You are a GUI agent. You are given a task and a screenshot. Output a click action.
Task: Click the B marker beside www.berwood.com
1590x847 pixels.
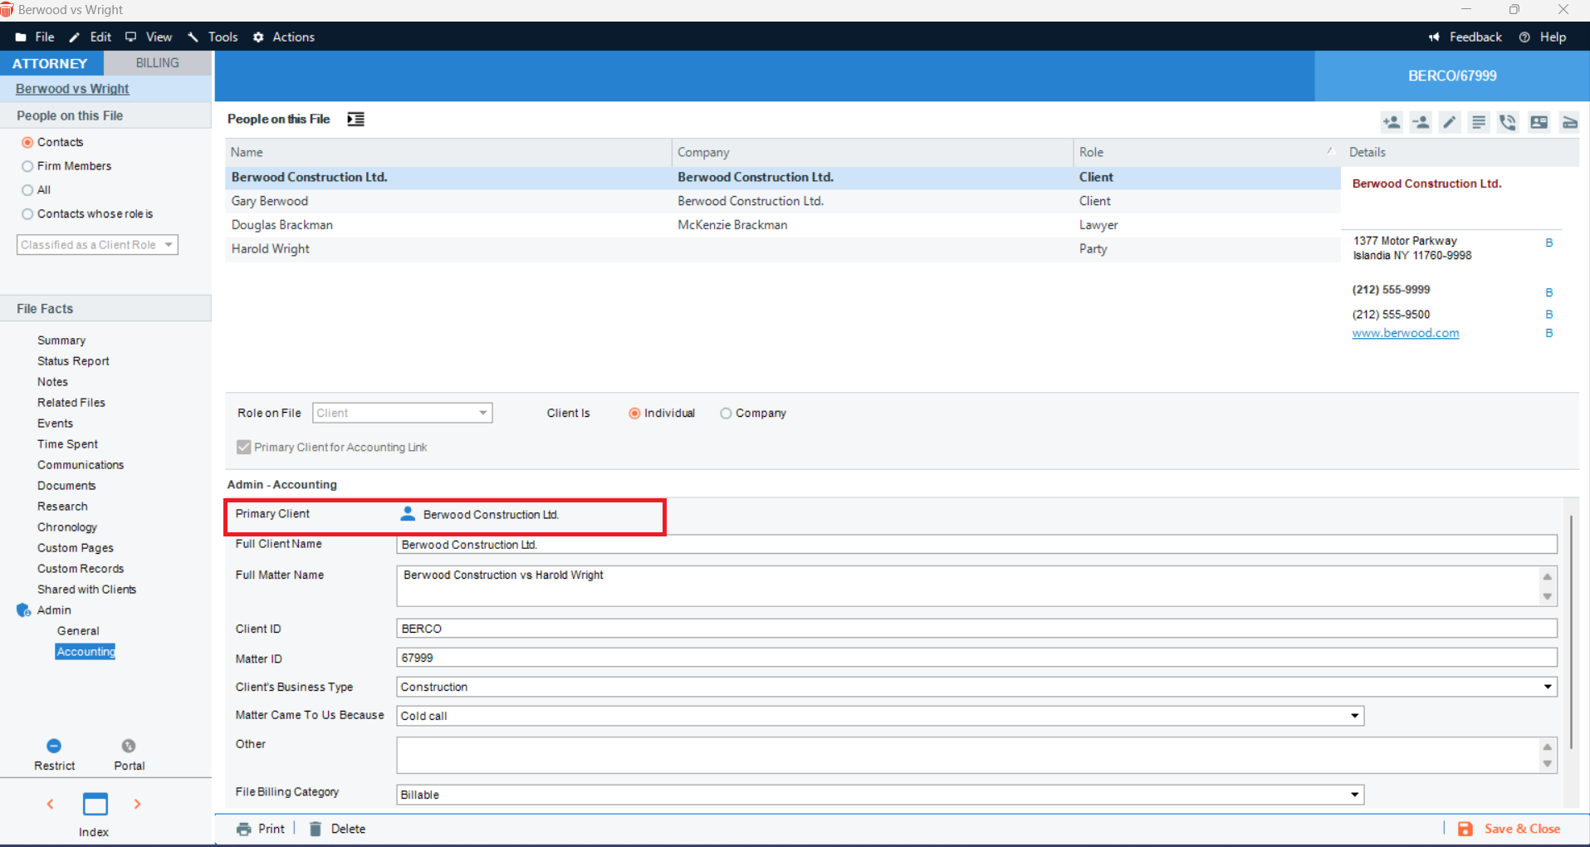coord(1549,333)
